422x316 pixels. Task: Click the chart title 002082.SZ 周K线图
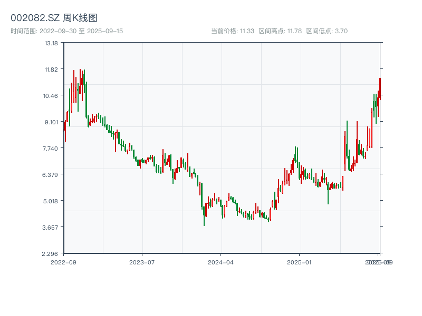[54, 18]
